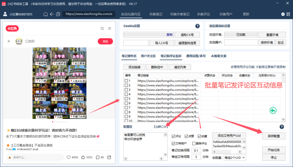Switch to the 自动化操作区 tab
Screen dimensions: 293x167
(131, 14)
